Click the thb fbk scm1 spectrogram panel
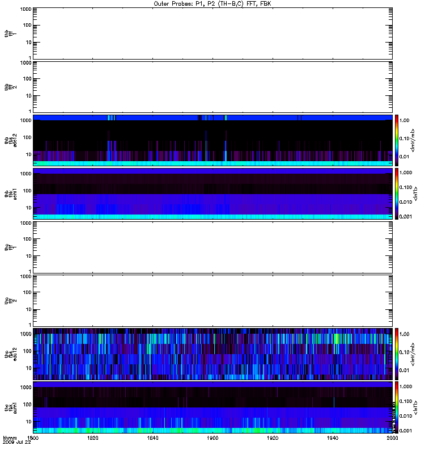 [212, 194]
